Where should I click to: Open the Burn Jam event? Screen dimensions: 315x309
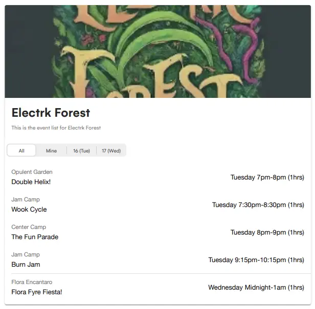coord(26,264)
